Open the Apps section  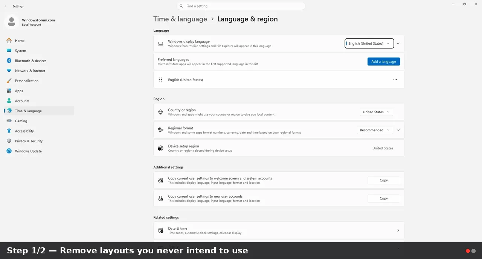[x=39, y=91]
